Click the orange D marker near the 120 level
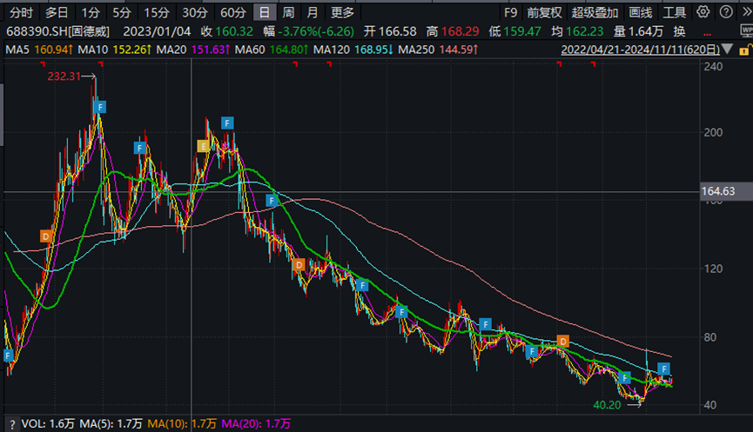 click(x=299, y=264)
